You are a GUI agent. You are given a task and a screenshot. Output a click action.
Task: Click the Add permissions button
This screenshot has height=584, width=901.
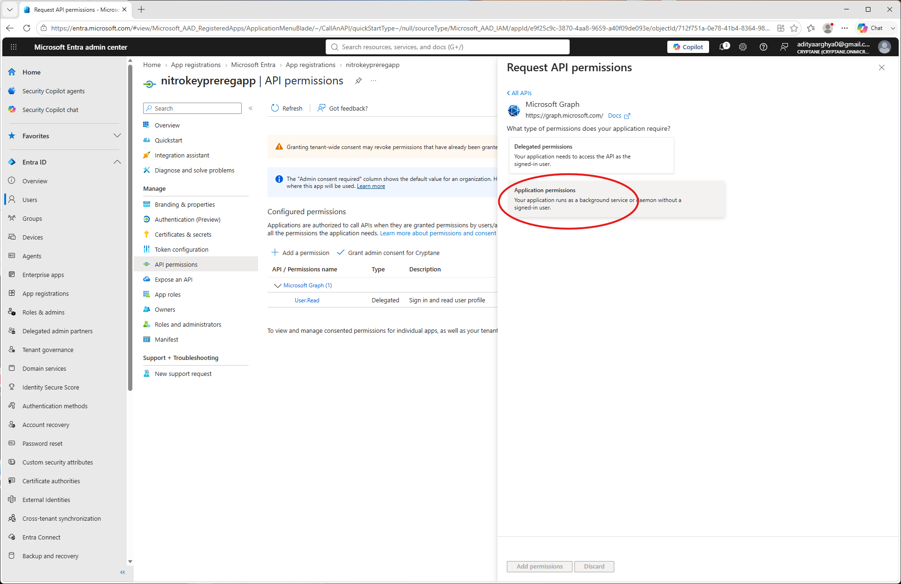[540, 566]
